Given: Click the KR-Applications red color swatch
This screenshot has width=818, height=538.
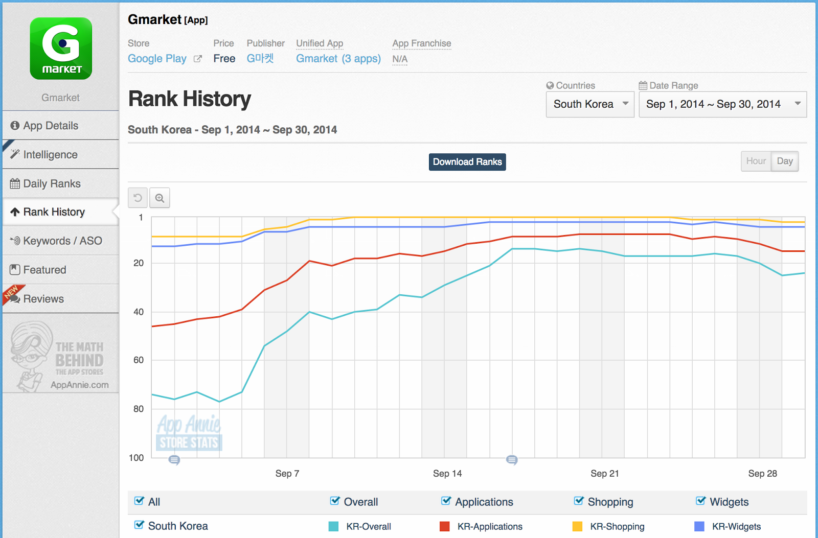Looking at the screenshot, I should [x=445, y=526].
